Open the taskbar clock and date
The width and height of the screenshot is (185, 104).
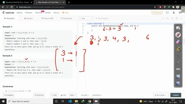pos(173,101)
